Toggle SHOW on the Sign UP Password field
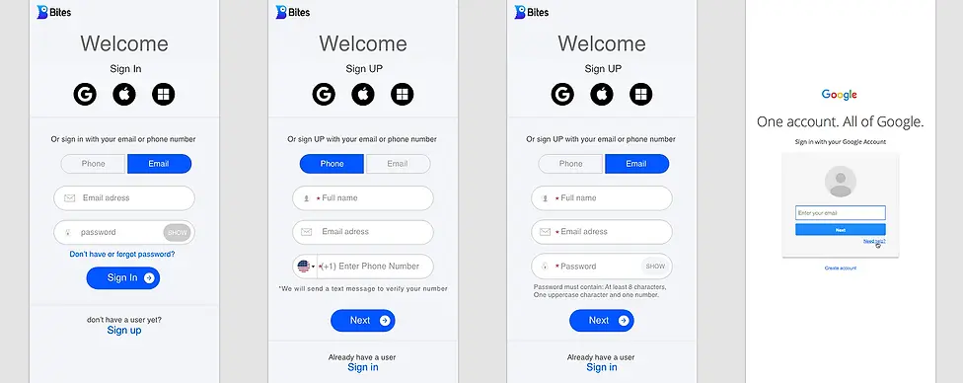Image resolution: width=963 pixels, height=383 pixels. [x=655, y=267]
